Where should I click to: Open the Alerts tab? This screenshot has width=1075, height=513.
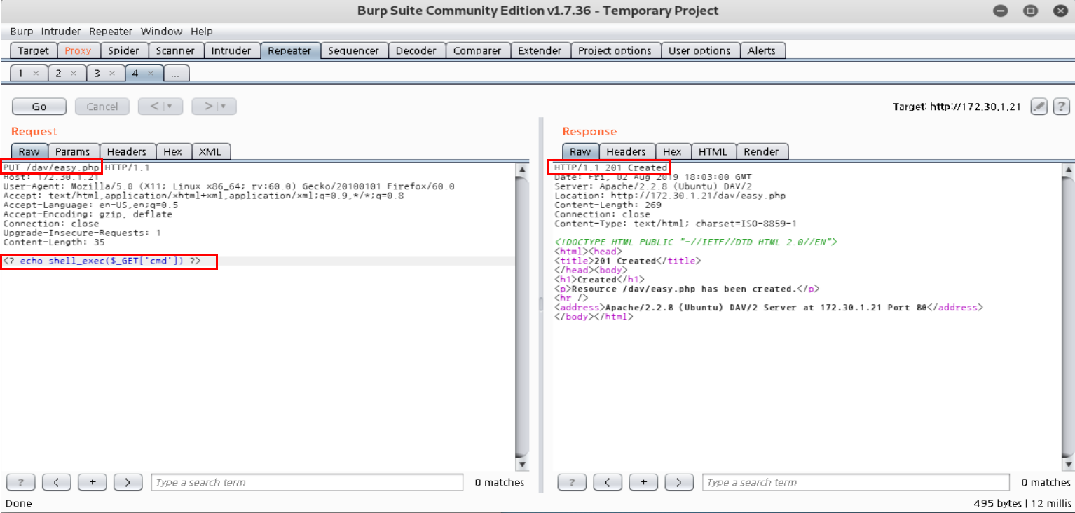click(x=762, y=50)
